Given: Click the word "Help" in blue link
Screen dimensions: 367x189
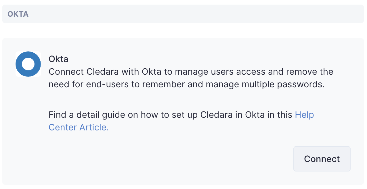Looking at the screenshot, I should point(305,115).
